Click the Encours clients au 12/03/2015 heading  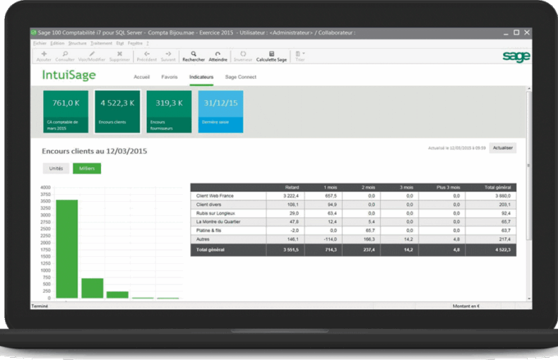click(95, 151)
